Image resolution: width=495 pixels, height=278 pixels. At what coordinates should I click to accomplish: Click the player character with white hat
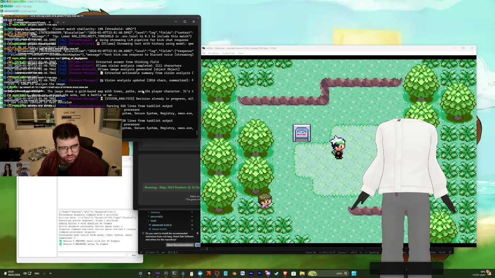[x=338, y=147]
